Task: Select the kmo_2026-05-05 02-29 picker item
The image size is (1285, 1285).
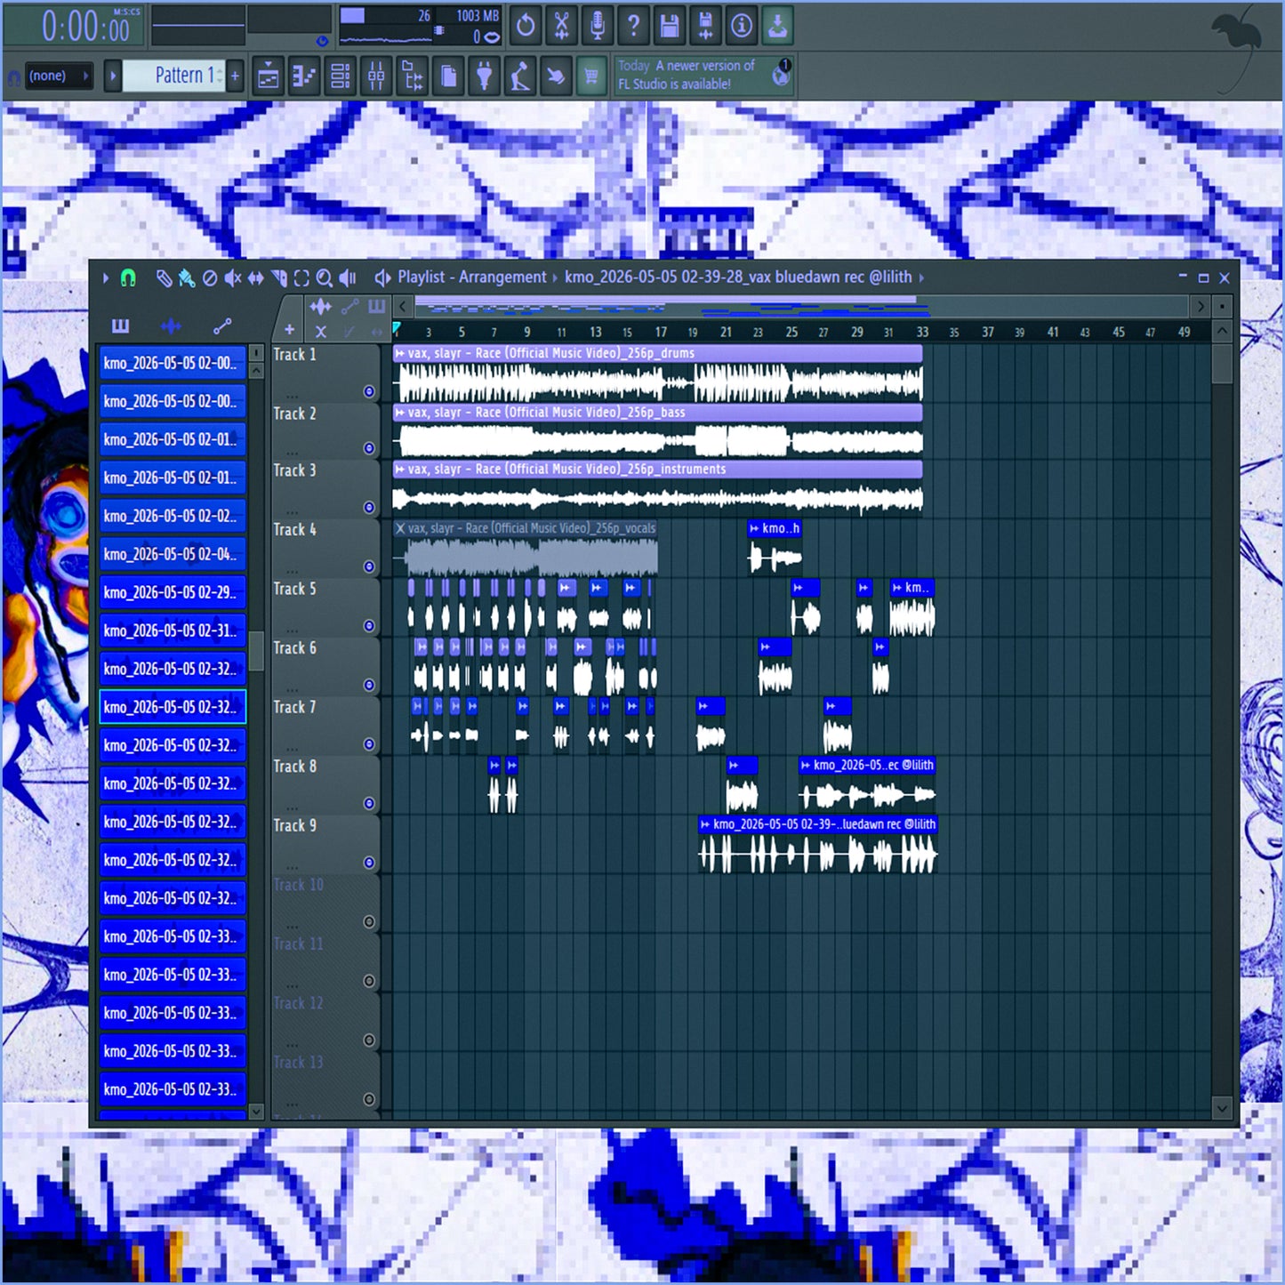Action: (173, 593)
